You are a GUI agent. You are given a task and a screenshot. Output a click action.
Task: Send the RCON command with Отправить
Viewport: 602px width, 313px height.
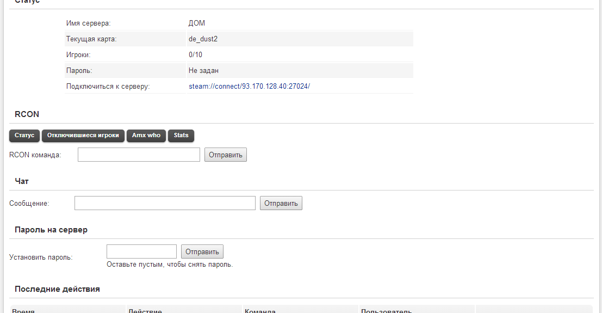[226, 155]
